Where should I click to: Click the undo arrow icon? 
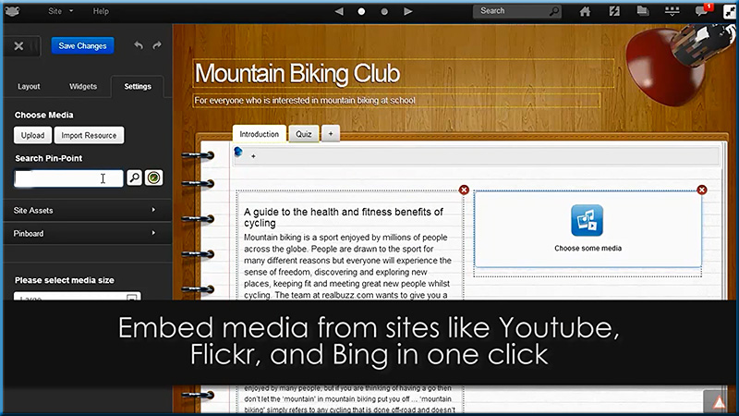(138, 45)
